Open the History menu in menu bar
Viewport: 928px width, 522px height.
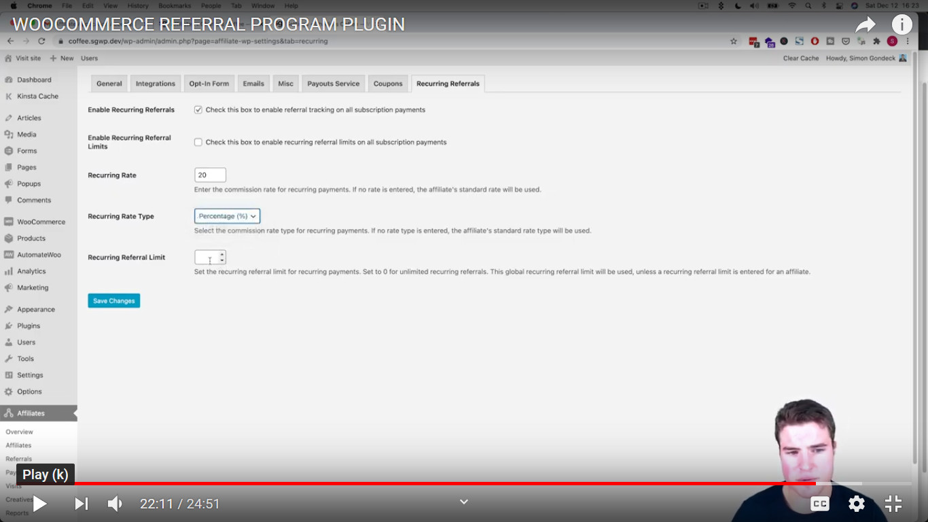coord(138,5)
